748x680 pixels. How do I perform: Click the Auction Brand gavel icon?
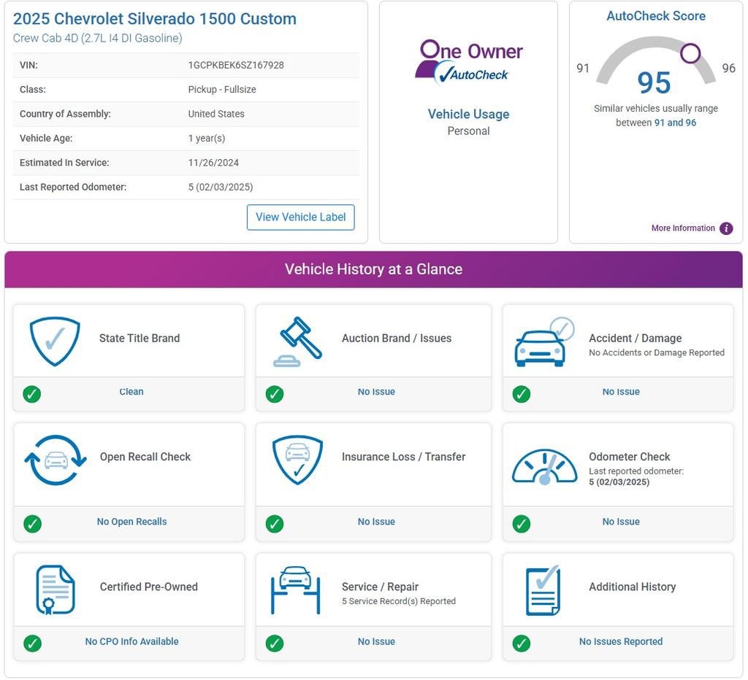point(298,341)
